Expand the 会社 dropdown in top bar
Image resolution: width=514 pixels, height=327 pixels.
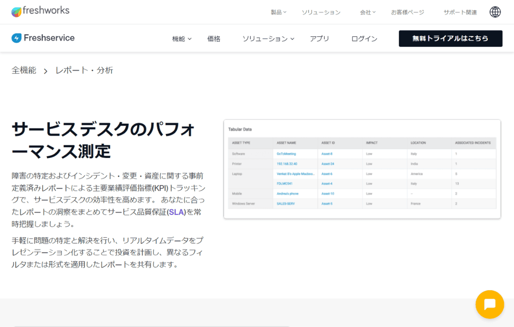click(x=367, y=12)
